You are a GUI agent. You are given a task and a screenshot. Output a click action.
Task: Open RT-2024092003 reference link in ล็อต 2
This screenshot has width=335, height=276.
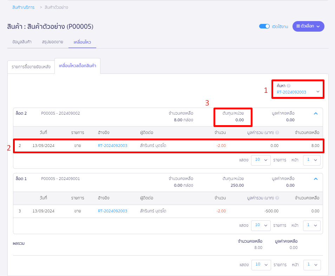[x=112, y=146]
